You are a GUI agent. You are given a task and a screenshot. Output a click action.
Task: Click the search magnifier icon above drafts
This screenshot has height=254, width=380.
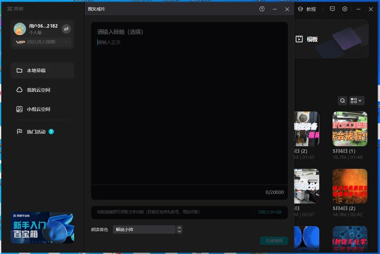tap(342, 100)
